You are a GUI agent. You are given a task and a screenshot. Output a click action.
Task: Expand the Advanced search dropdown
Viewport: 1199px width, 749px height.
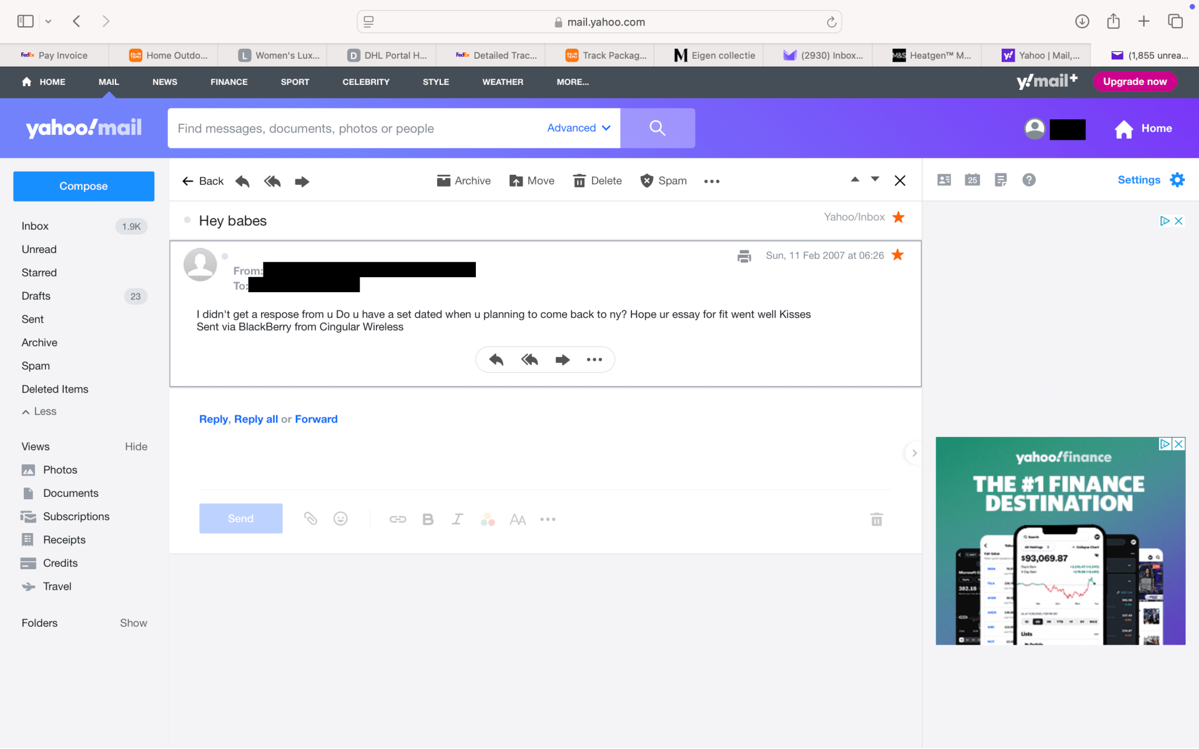(x=578, y=128)
